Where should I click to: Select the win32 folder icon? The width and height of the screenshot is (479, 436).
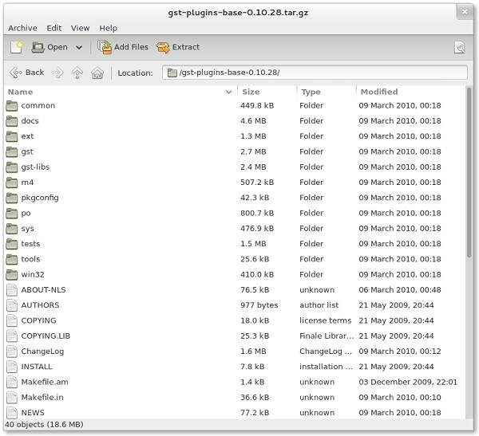[x=12, y=275]
